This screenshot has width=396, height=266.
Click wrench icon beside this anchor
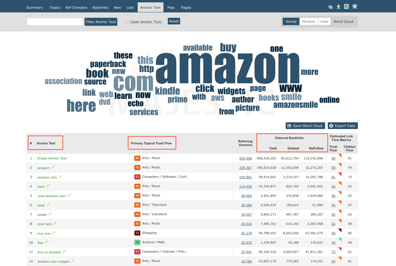[x=47, y=242]
